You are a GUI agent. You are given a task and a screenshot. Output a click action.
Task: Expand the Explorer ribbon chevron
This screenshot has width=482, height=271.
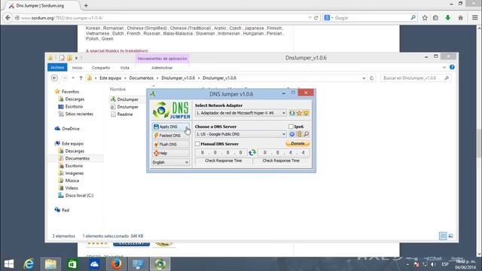tap(444, 67)
